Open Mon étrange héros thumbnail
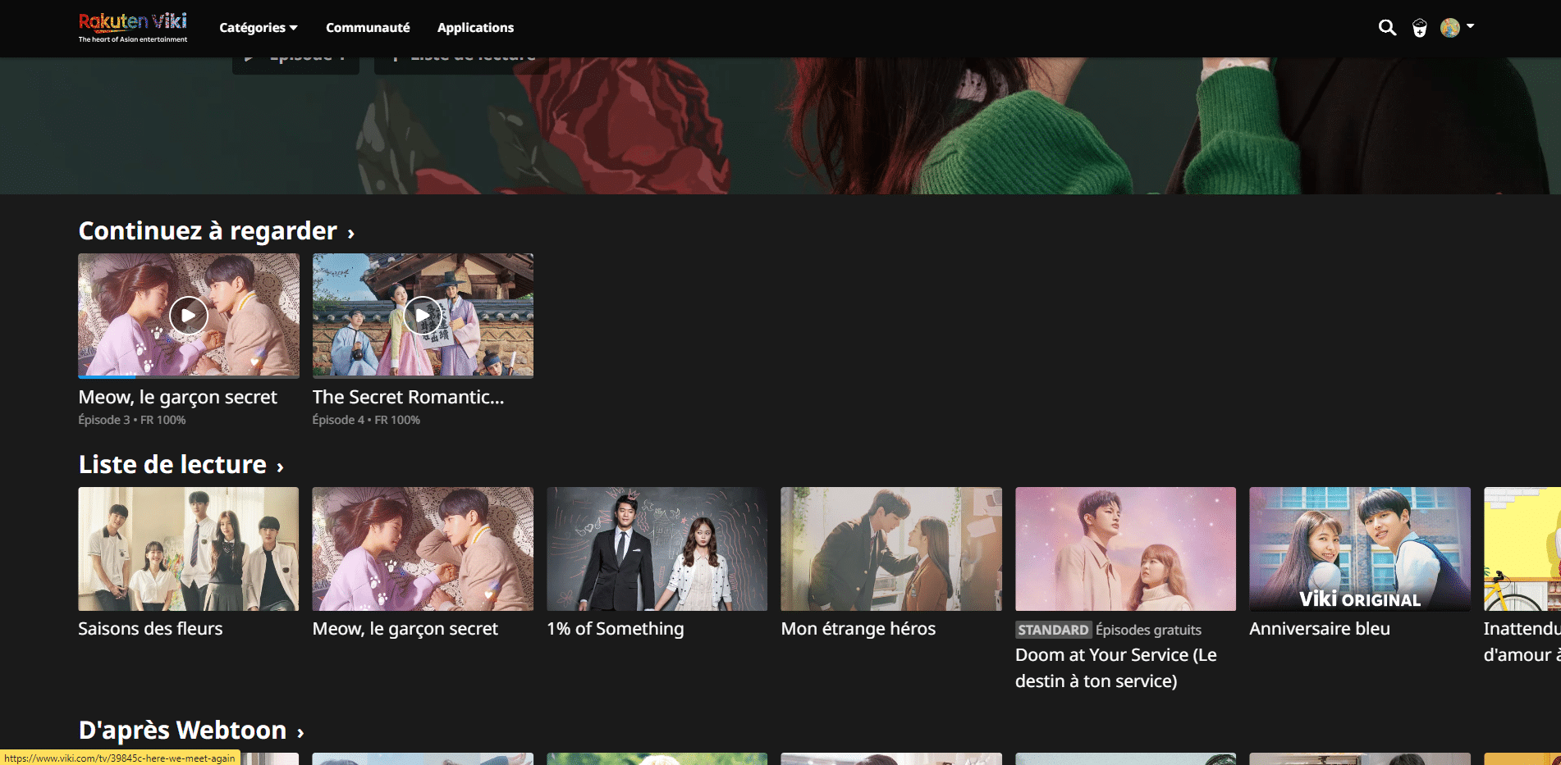The width and height of the screenshot is (1561, 765). point(891,549)
